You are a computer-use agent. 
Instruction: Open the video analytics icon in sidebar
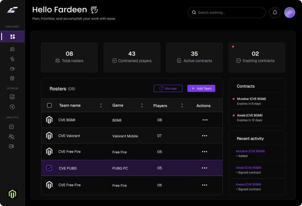11,146
